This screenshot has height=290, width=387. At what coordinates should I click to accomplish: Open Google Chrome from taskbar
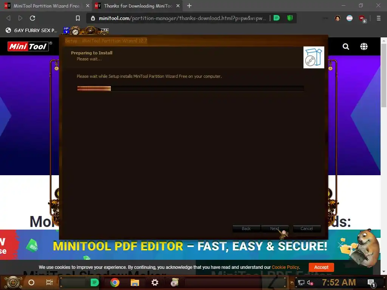tap(115, 282)
